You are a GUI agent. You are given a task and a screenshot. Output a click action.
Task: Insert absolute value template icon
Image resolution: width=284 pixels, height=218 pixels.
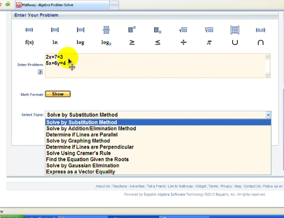click(80, 30)
